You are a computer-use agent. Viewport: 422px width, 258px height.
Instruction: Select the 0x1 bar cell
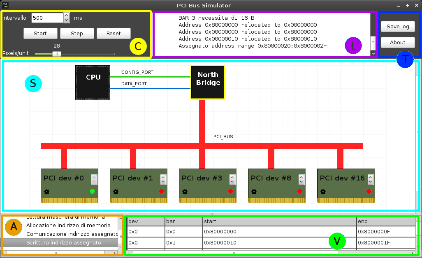(184, 243)
